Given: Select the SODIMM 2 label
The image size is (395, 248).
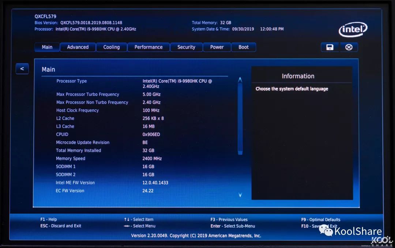Looking at the screenshot, I should [x=65, y=174].
